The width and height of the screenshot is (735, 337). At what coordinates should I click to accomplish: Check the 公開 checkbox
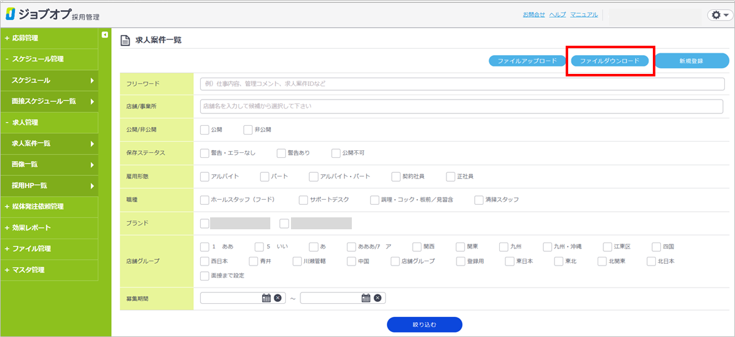(204, 130)
